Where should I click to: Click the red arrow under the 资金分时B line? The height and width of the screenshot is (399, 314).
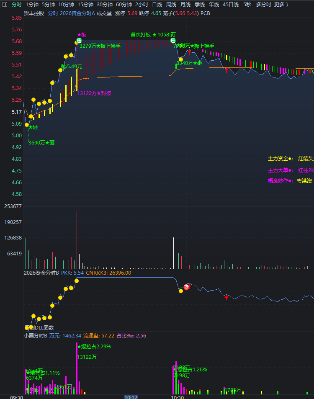point(226,297)
